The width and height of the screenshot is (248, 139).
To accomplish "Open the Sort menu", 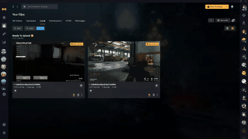I will [18, 28].
